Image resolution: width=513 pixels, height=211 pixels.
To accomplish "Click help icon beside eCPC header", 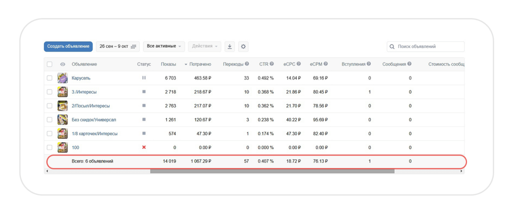I will pyautogui.click(x=299, y=64).
